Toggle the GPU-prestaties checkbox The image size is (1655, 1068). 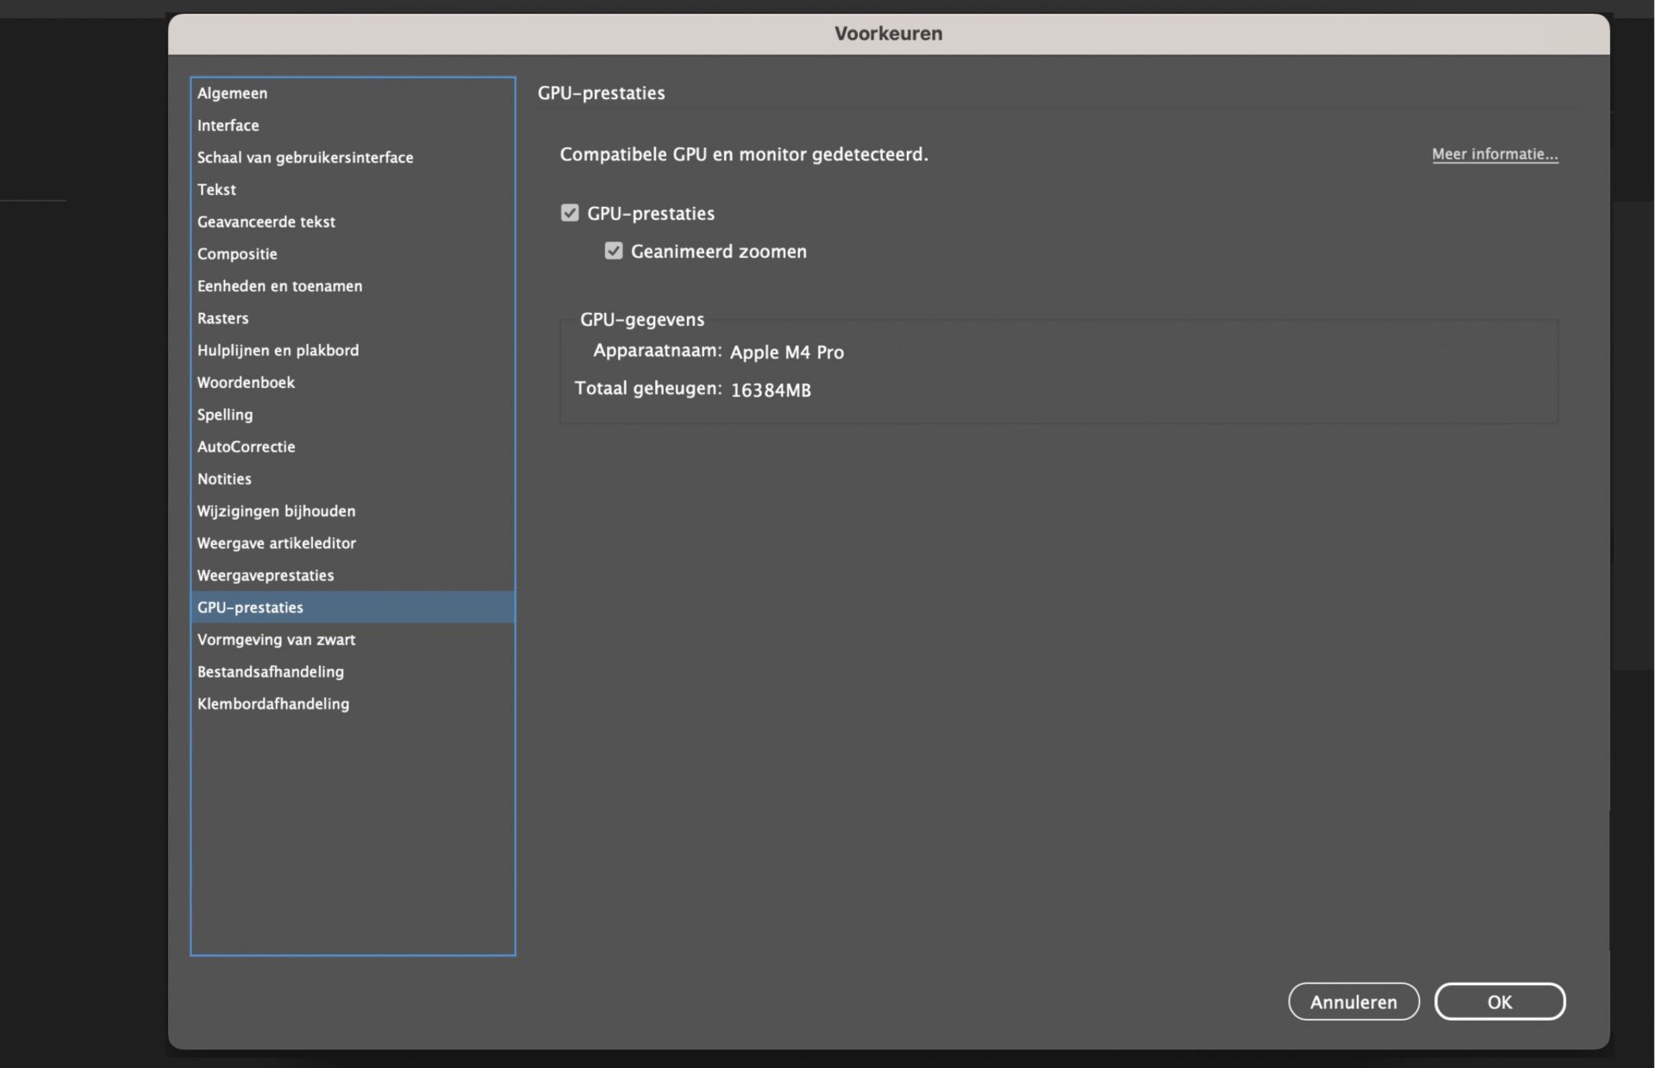[570, 213]
